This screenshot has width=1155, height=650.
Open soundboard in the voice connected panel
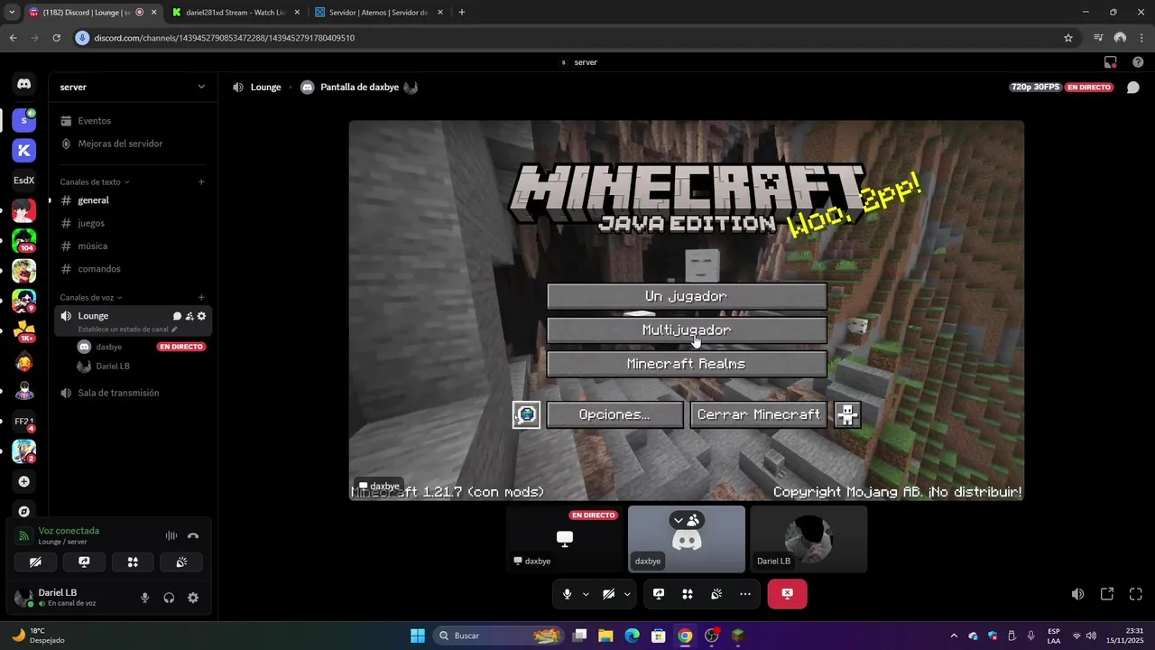pos(181,562)
